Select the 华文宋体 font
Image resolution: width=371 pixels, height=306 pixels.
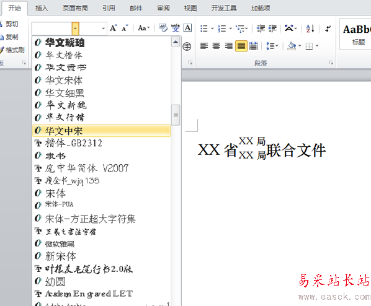click(x=102, y=80)
